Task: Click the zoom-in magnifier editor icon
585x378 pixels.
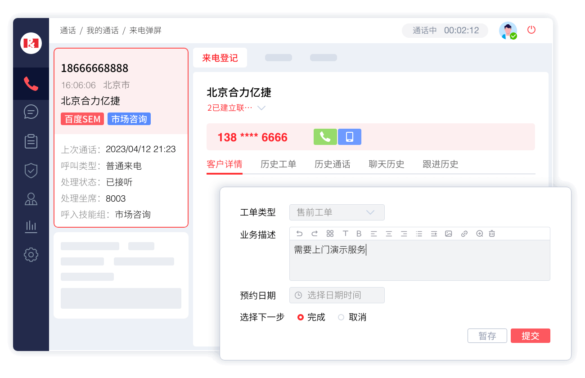Action: click(x=480, y=234)
